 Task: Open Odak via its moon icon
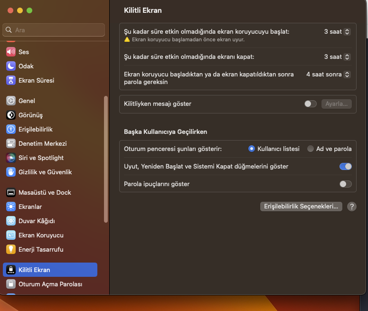[x=11, y=66]
